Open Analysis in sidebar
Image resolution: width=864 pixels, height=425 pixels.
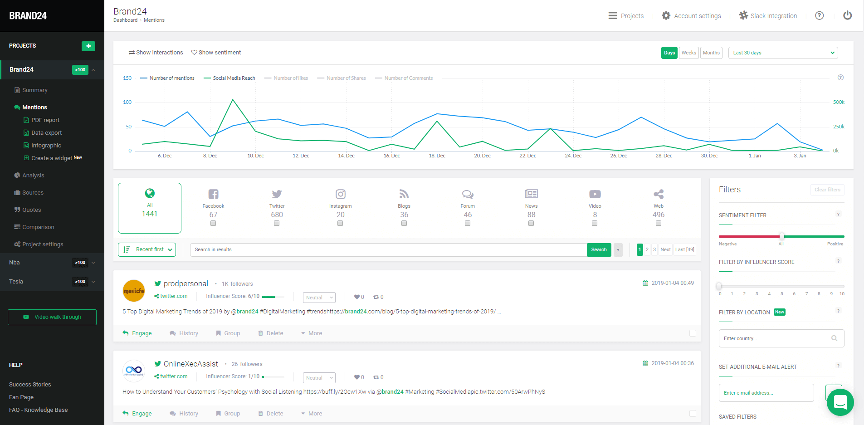[x=29, y=176]
